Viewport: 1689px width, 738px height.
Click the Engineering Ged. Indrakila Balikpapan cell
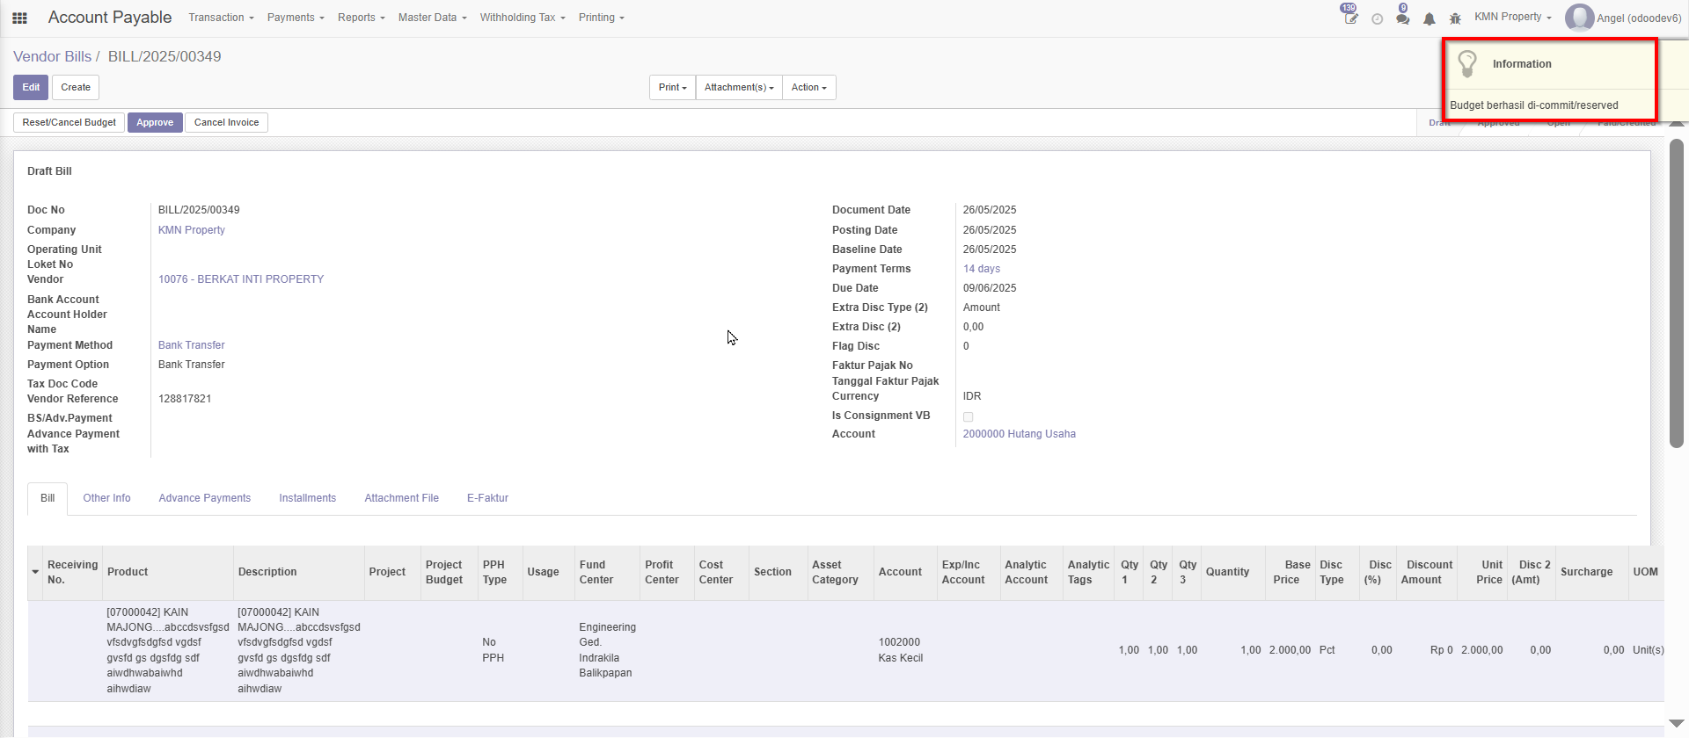(x=607, y=650)
